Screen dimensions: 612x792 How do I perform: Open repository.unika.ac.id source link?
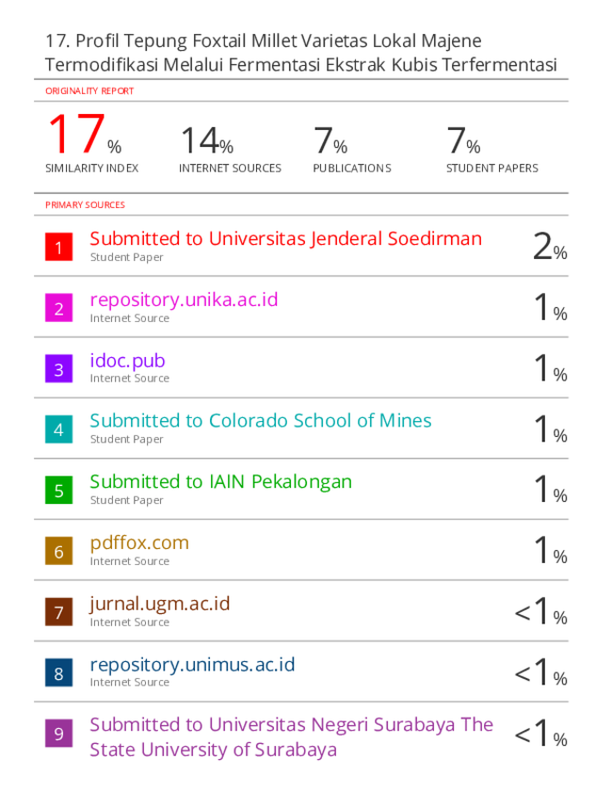[x=184, y=300]
